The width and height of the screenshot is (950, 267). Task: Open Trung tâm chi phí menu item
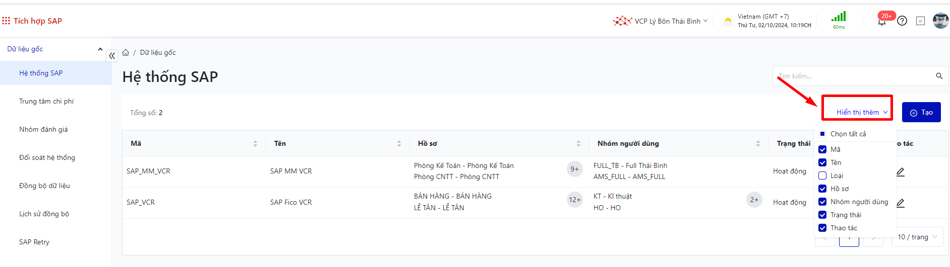pyautogui.click(x=46, y=101)
